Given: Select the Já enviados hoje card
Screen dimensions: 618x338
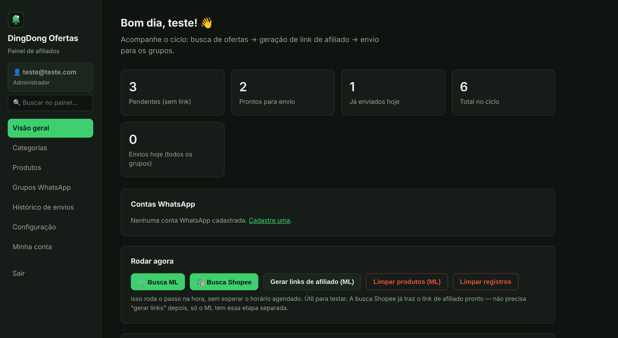Looking at the screenshot, I should click(x=393, y=92).
